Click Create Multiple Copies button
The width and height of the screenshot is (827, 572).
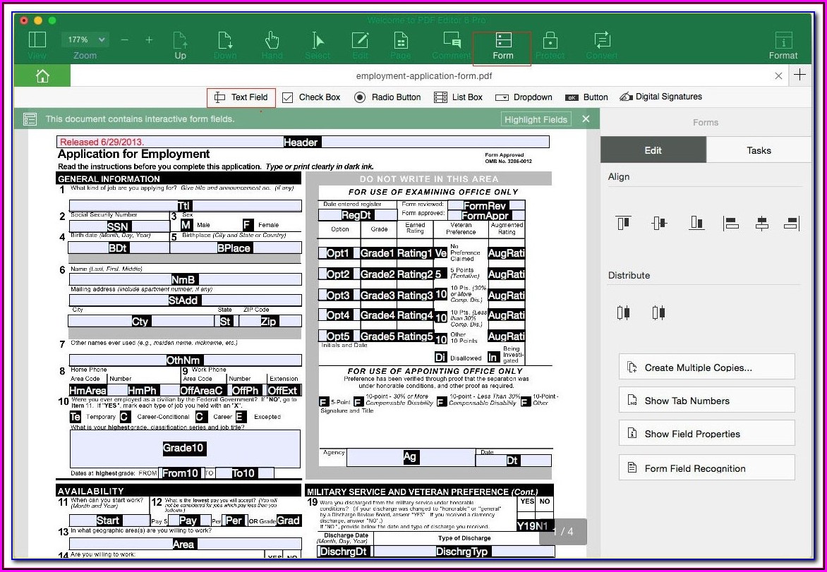click(706, 367)
